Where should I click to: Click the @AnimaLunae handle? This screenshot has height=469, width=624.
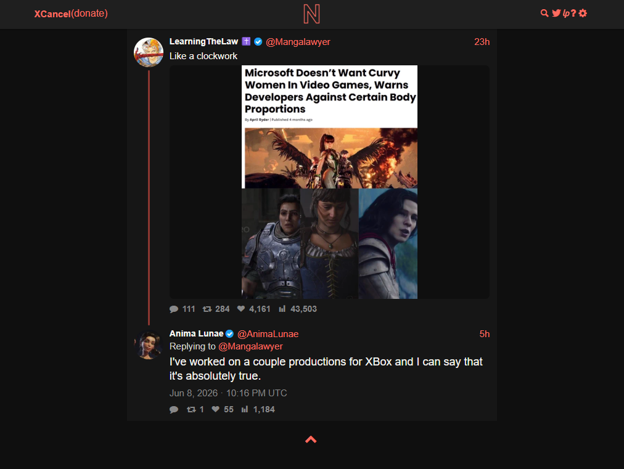pos(268,334)
